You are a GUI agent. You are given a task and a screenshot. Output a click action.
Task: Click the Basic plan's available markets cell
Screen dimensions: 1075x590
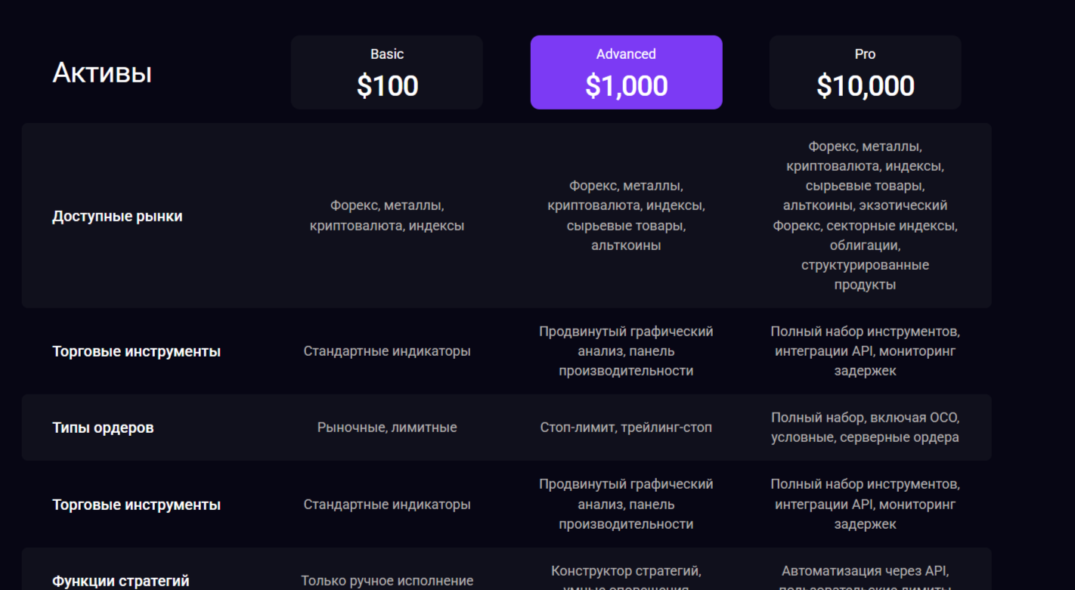(386, 215)
